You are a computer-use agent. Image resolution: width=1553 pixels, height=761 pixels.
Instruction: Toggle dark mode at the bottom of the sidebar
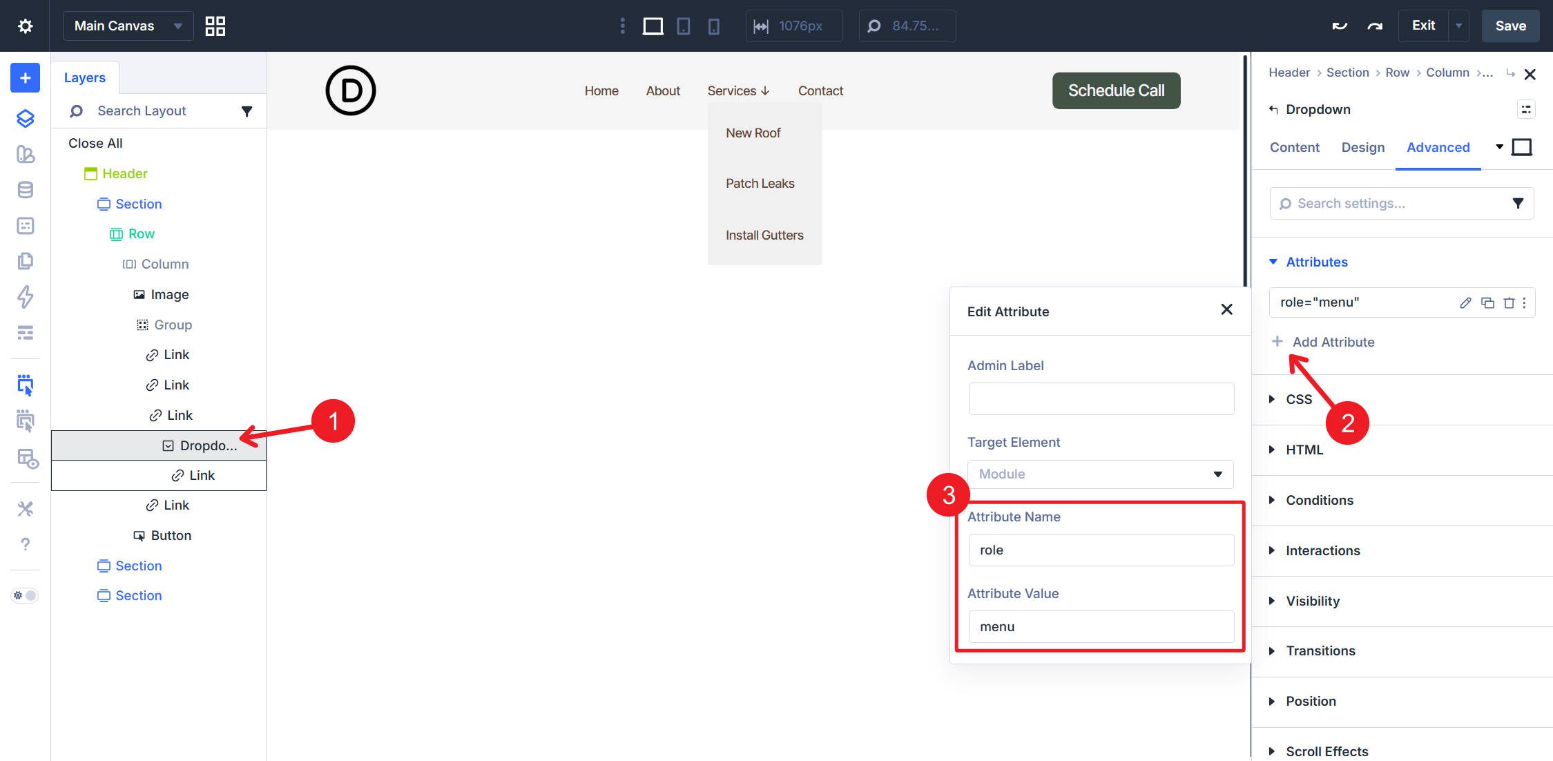24,595
